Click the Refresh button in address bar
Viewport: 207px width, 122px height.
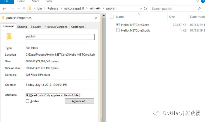146,9
